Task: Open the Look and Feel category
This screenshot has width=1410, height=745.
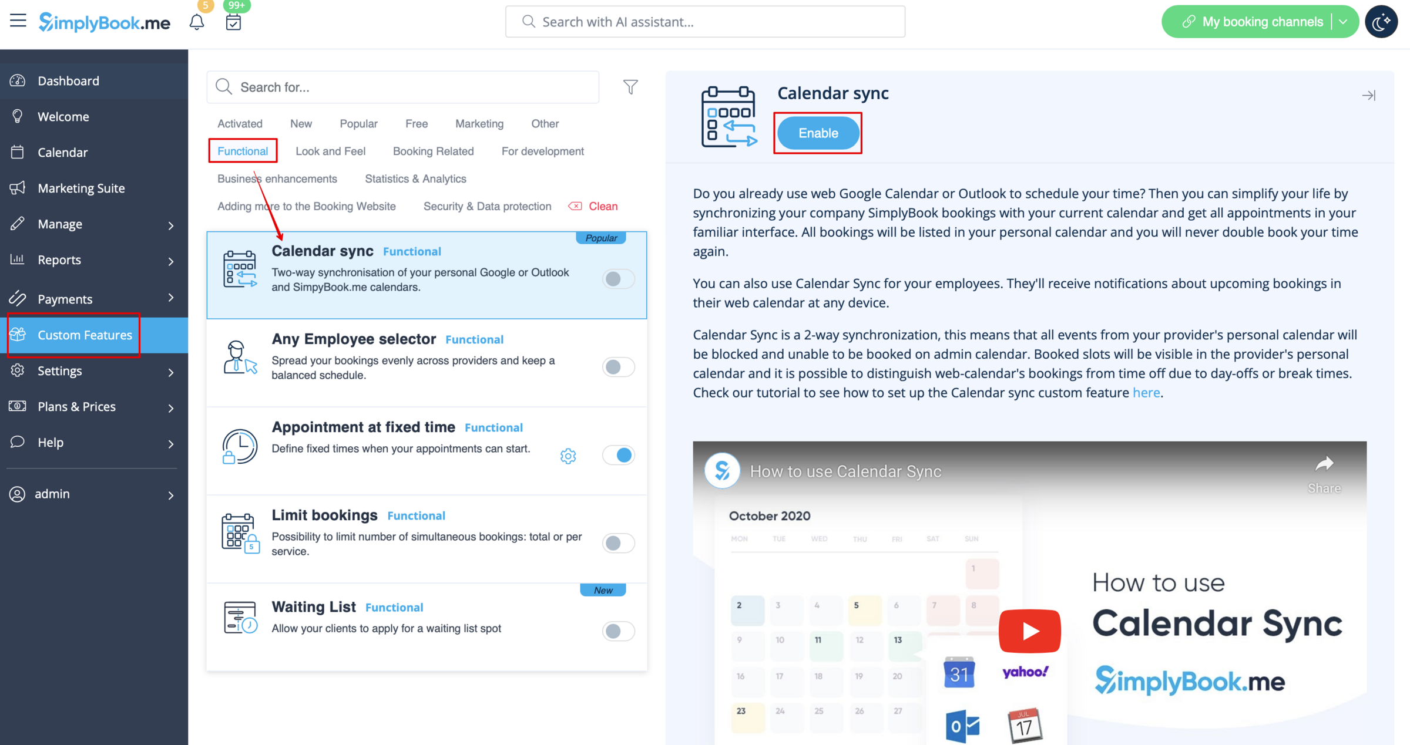Action: point(330,151)
